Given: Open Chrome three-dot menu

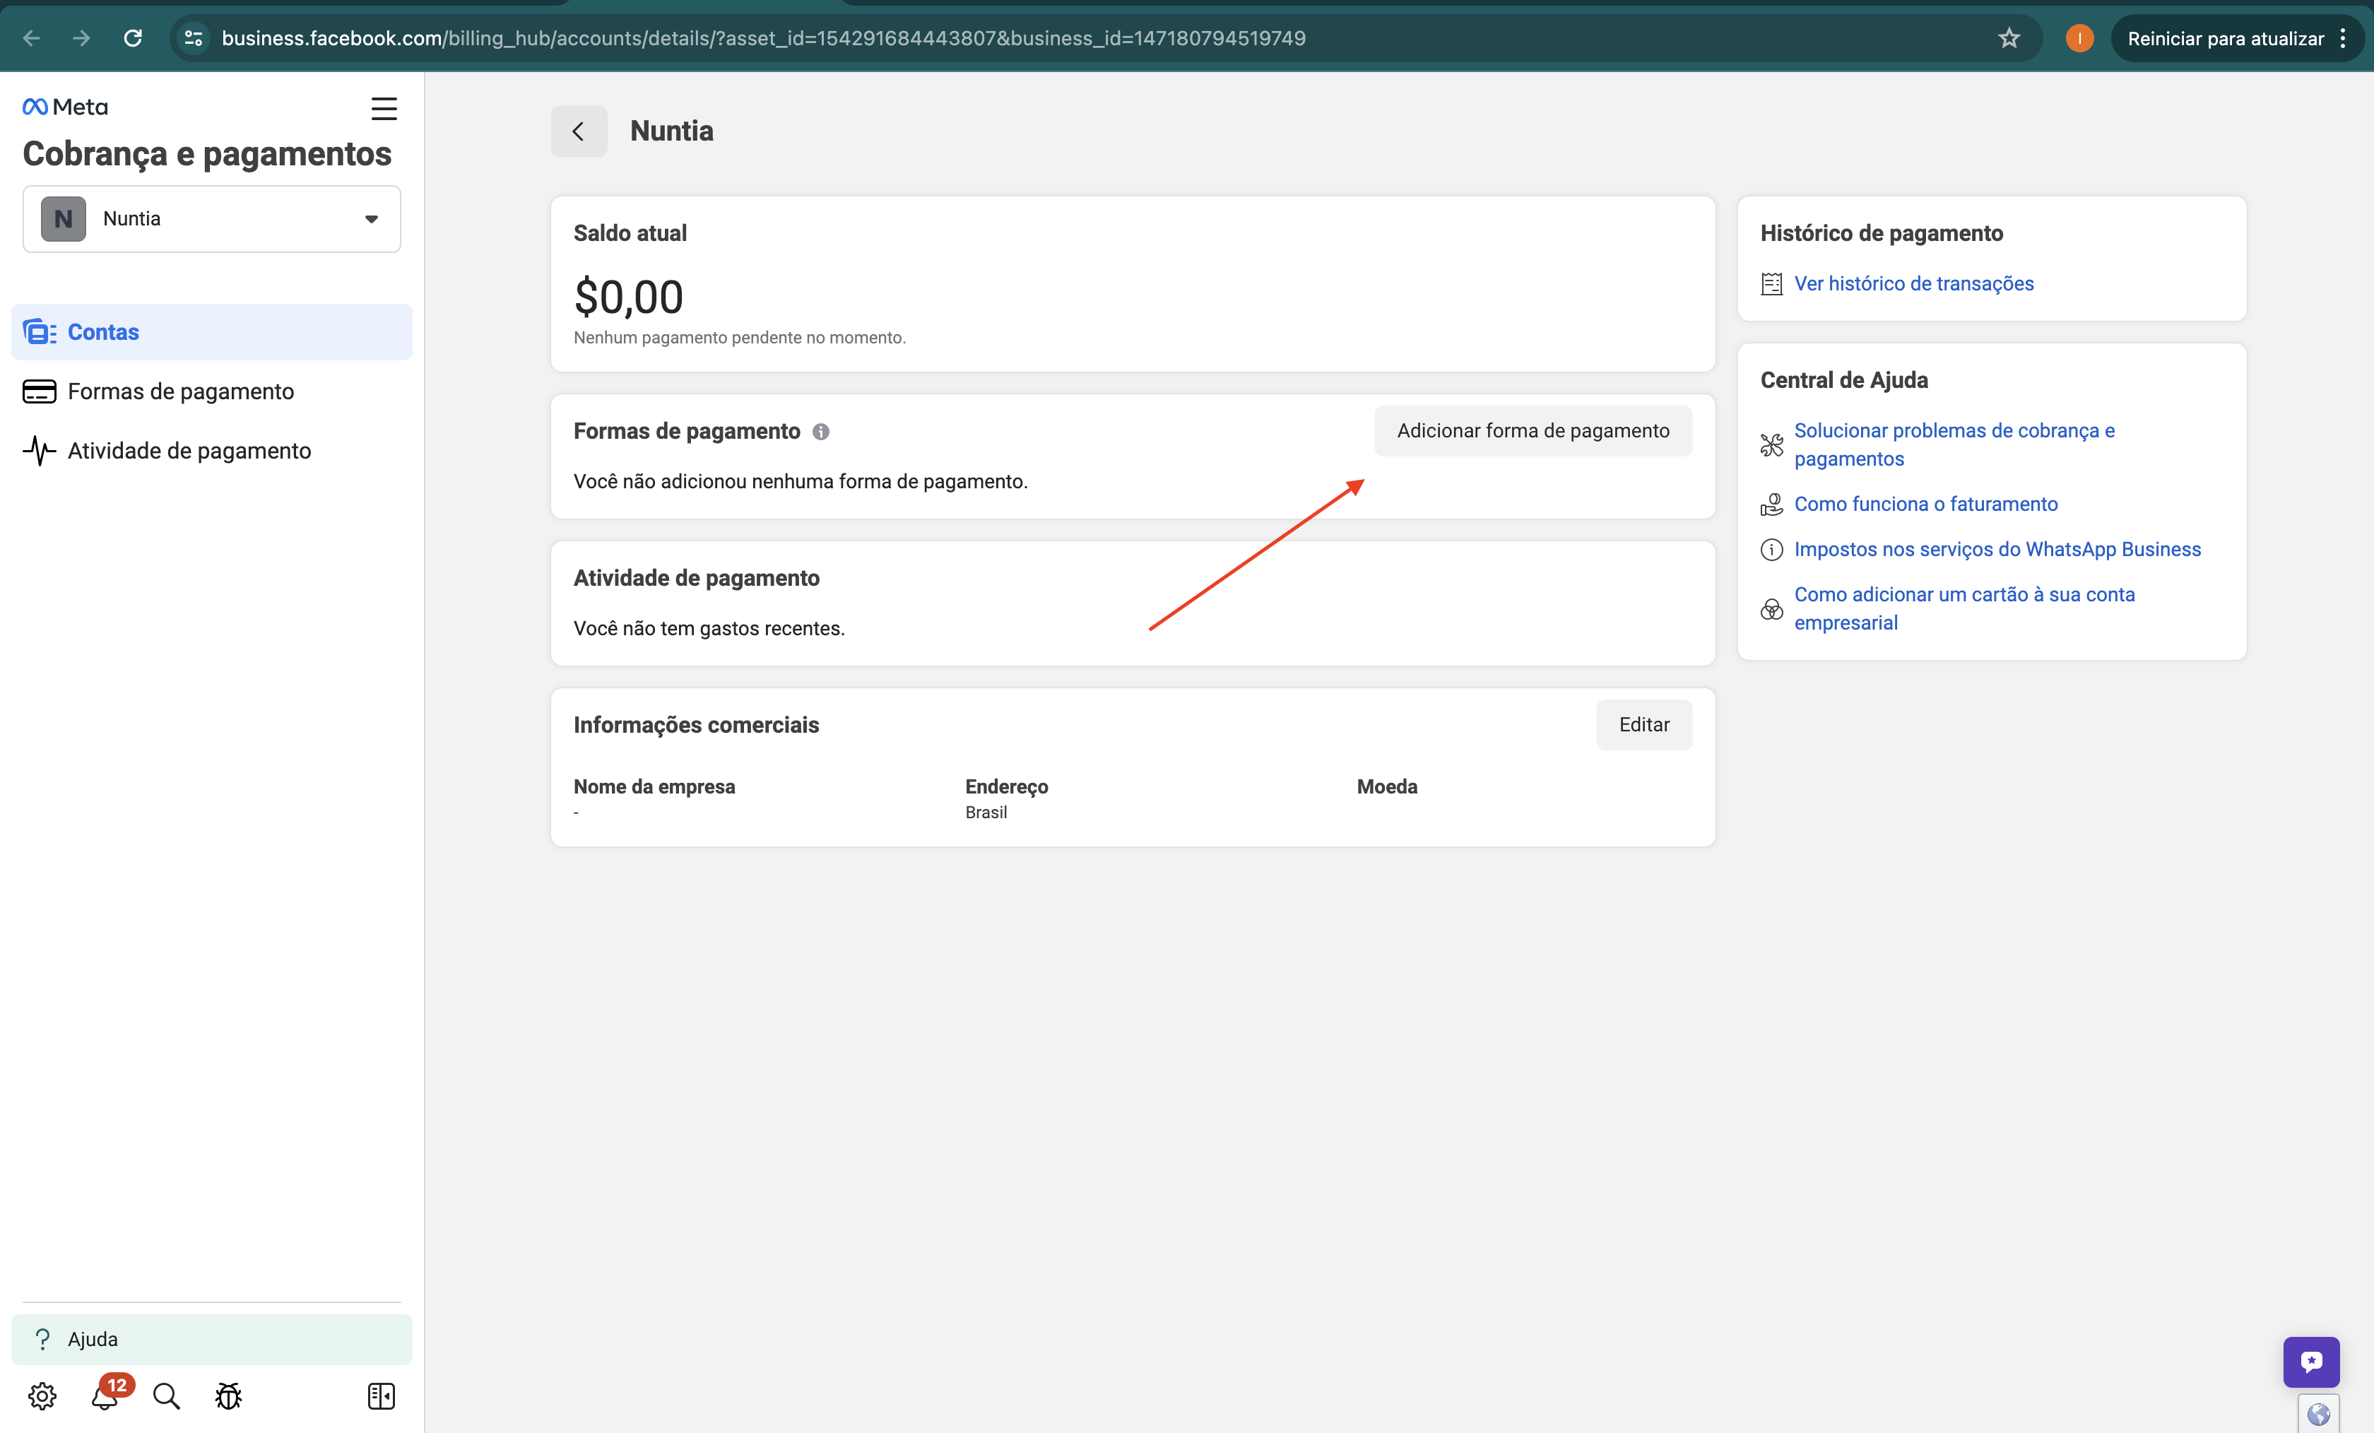Looking at the screenshot, I should (2344, 39).
